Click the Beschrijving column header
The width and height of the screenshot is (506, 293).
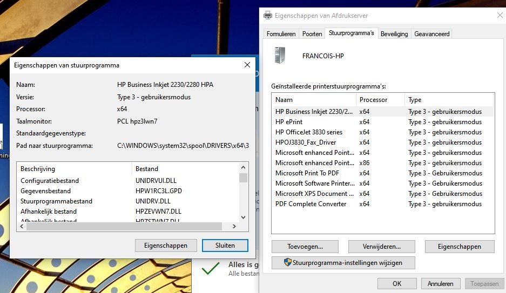[x=75, y=169]
